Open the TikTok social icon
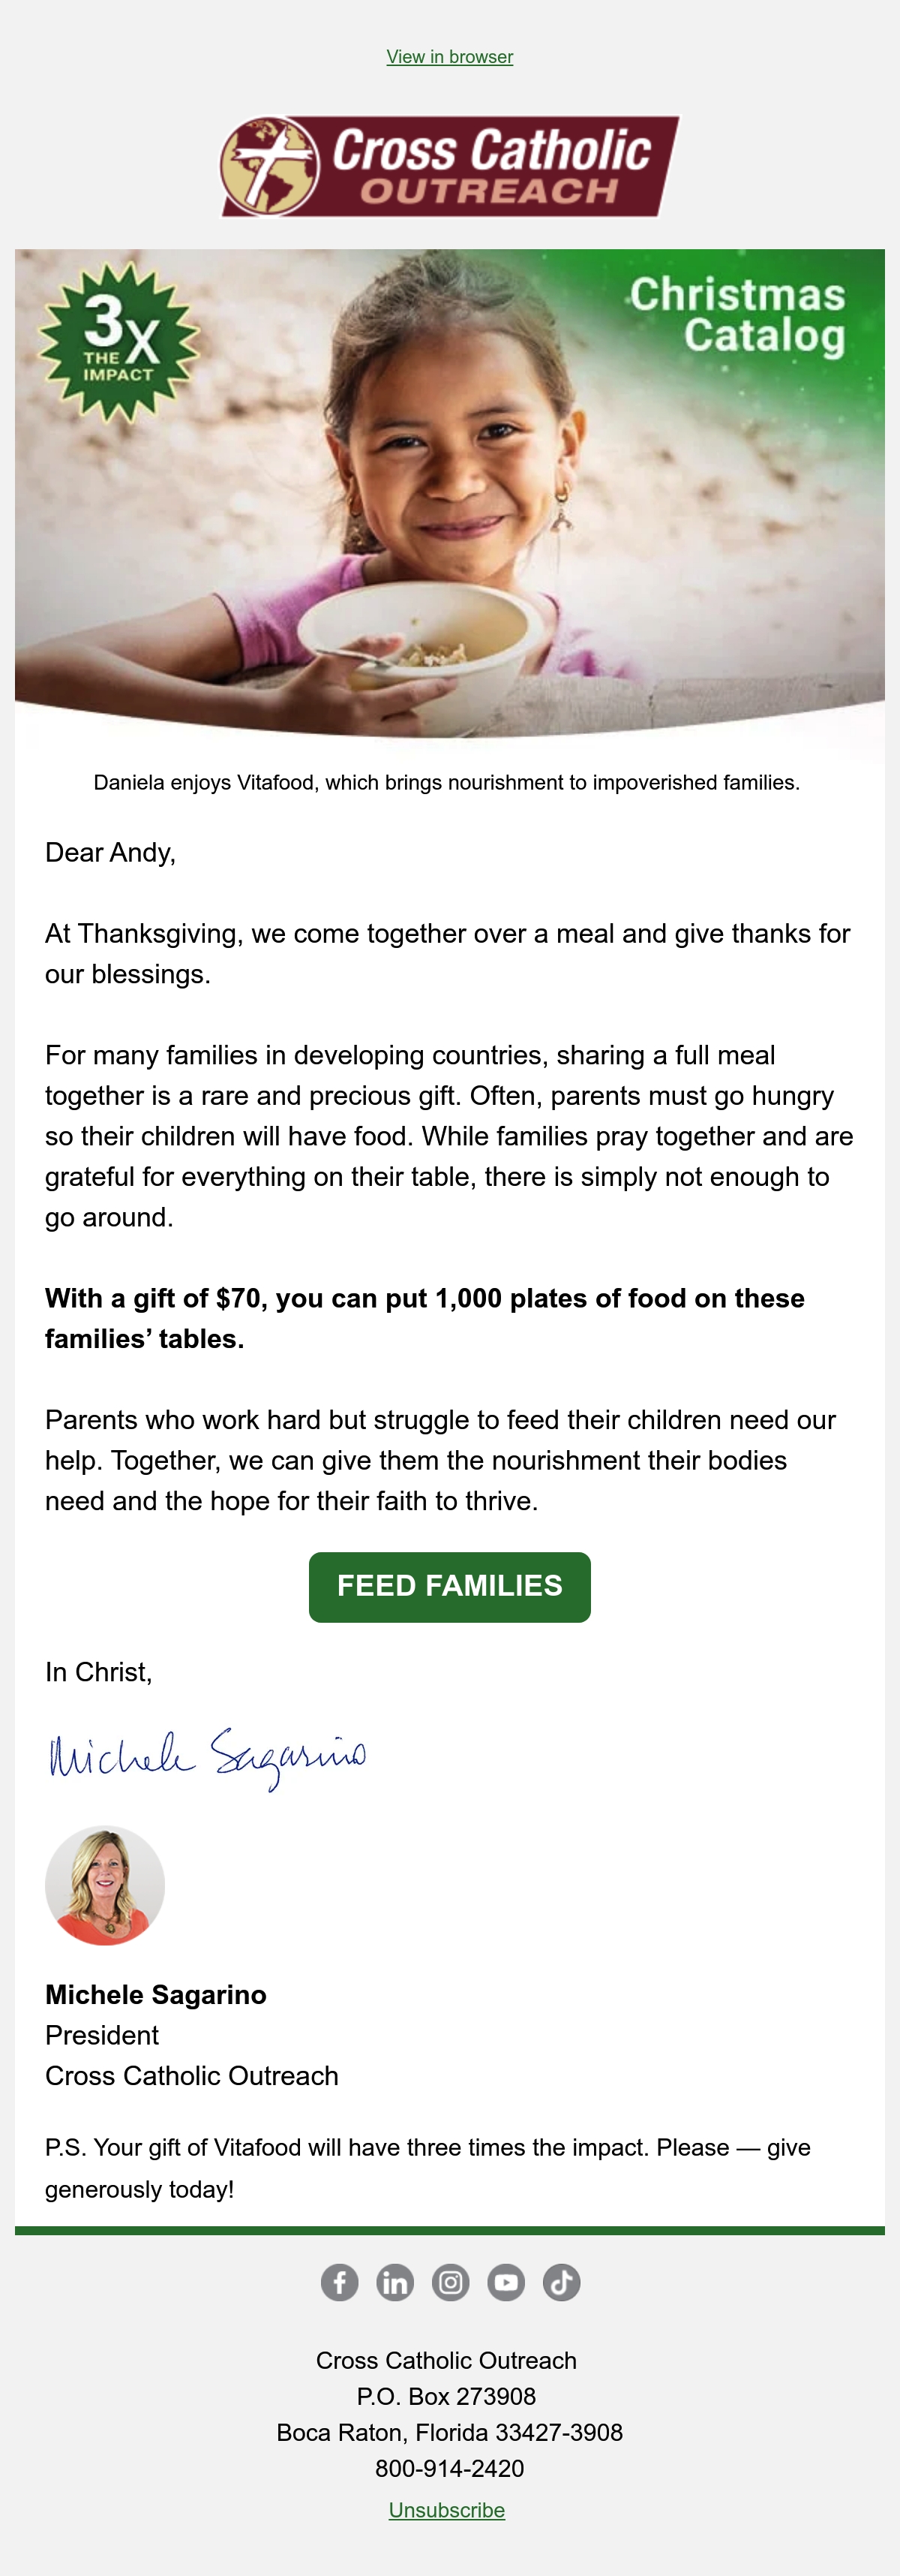900x2576 pixels. click(562, 2282)
